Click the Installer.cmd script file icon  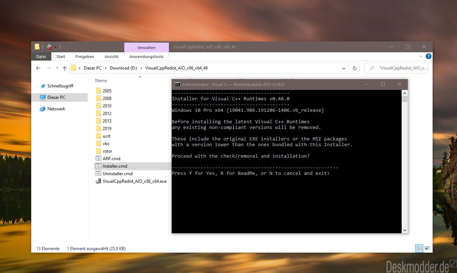[99, 166]
